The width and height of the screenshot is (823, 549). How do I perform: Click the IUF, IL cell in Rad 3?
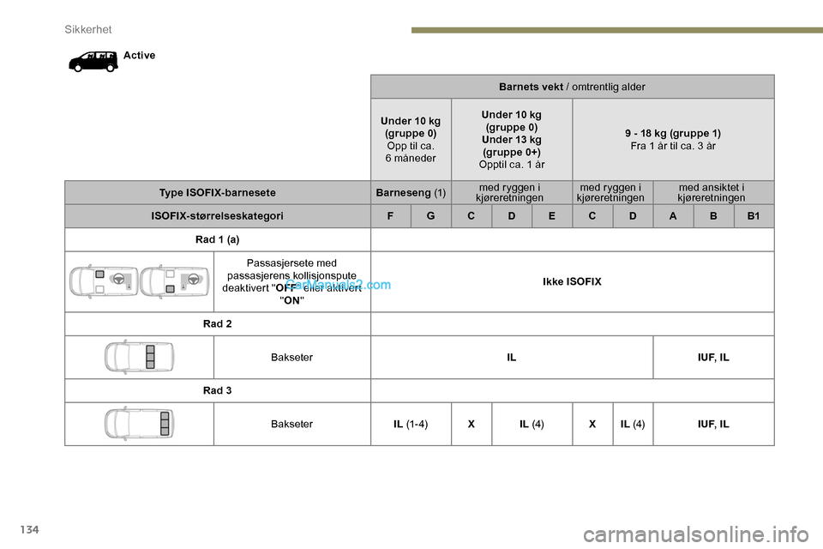(x=713, y=424)
